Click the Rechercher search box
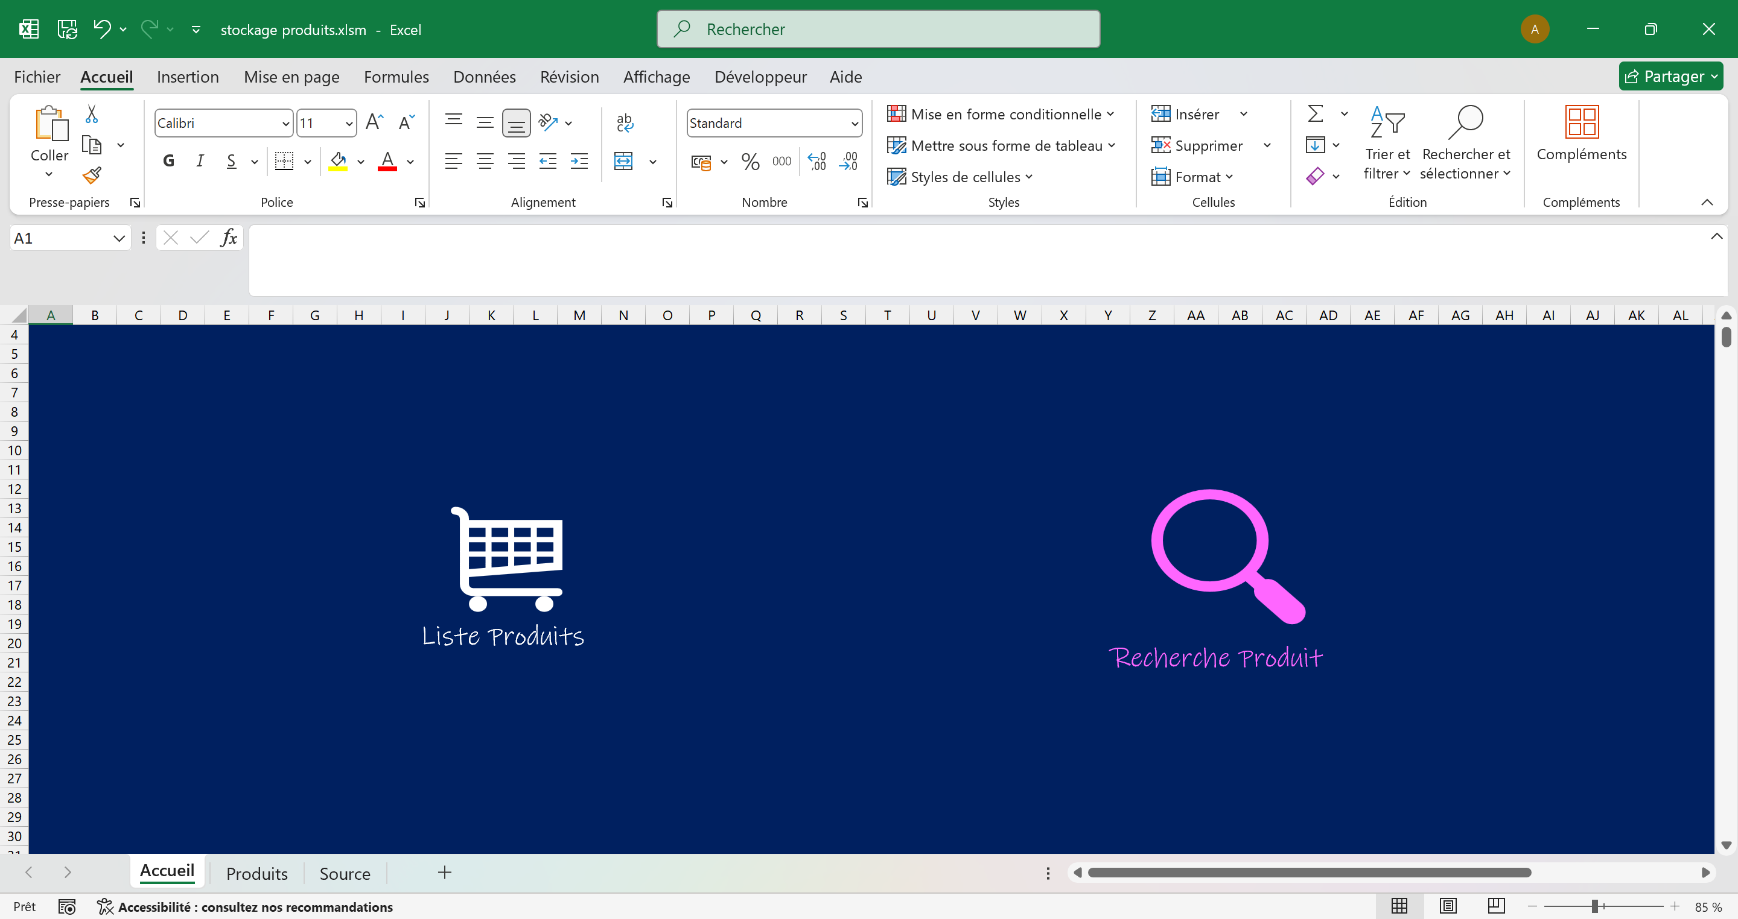The image size is (1738, 919). point(878,29)
